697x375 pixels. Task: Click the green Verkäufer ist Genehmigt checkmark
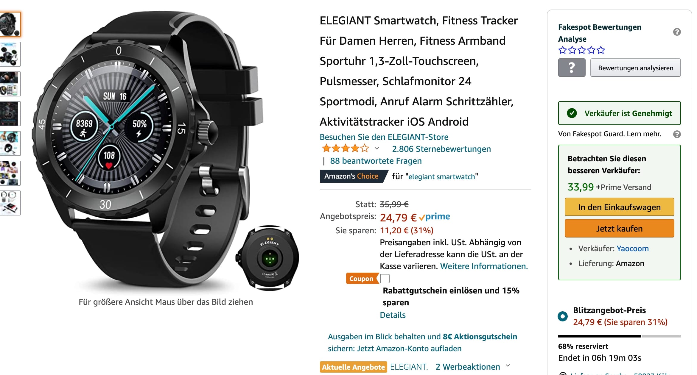[572, 113]
